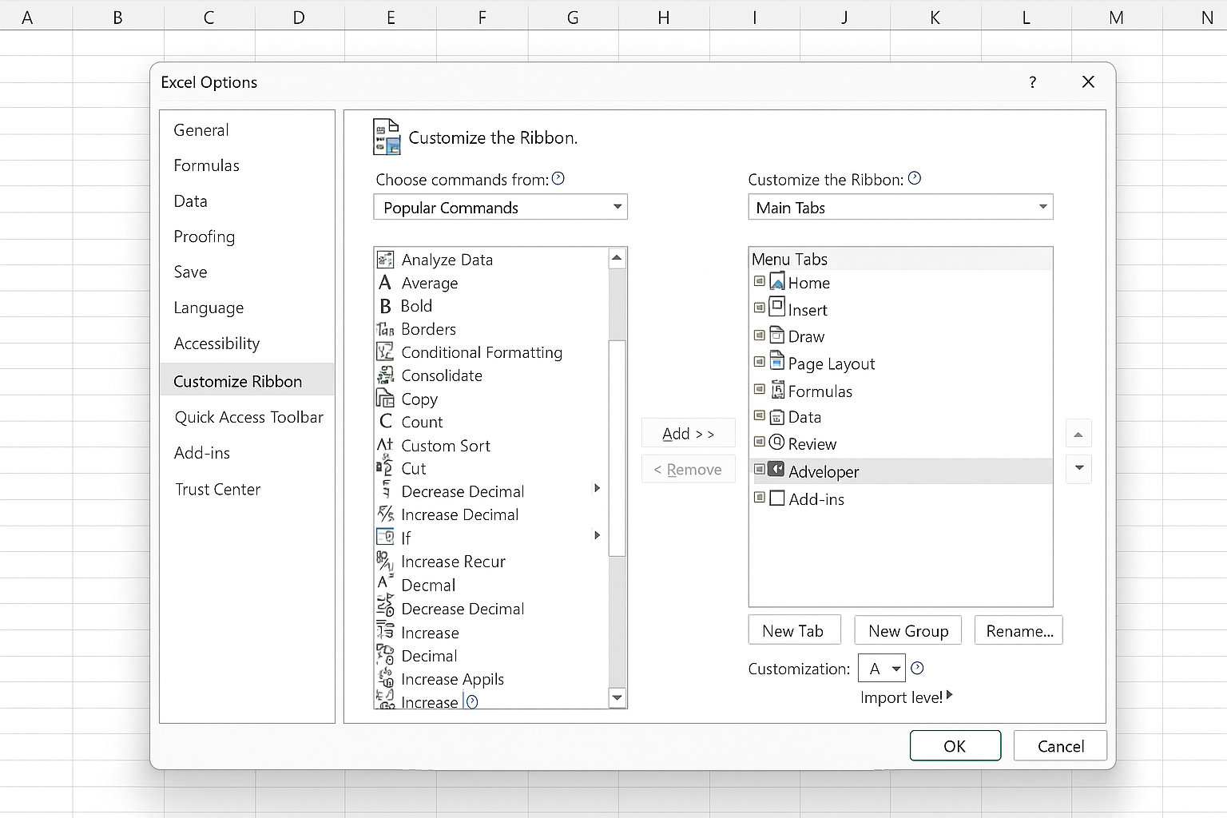Click the Increase Decimal command icon
Viewport: 1227px width, 818px height.
click(386, 514)
